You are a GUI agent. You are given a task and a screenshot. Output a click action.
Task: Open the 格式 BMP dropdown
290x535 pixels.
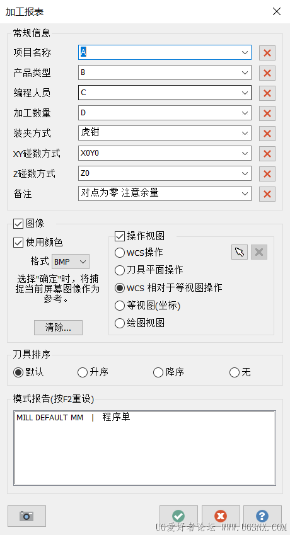[71, 262]
